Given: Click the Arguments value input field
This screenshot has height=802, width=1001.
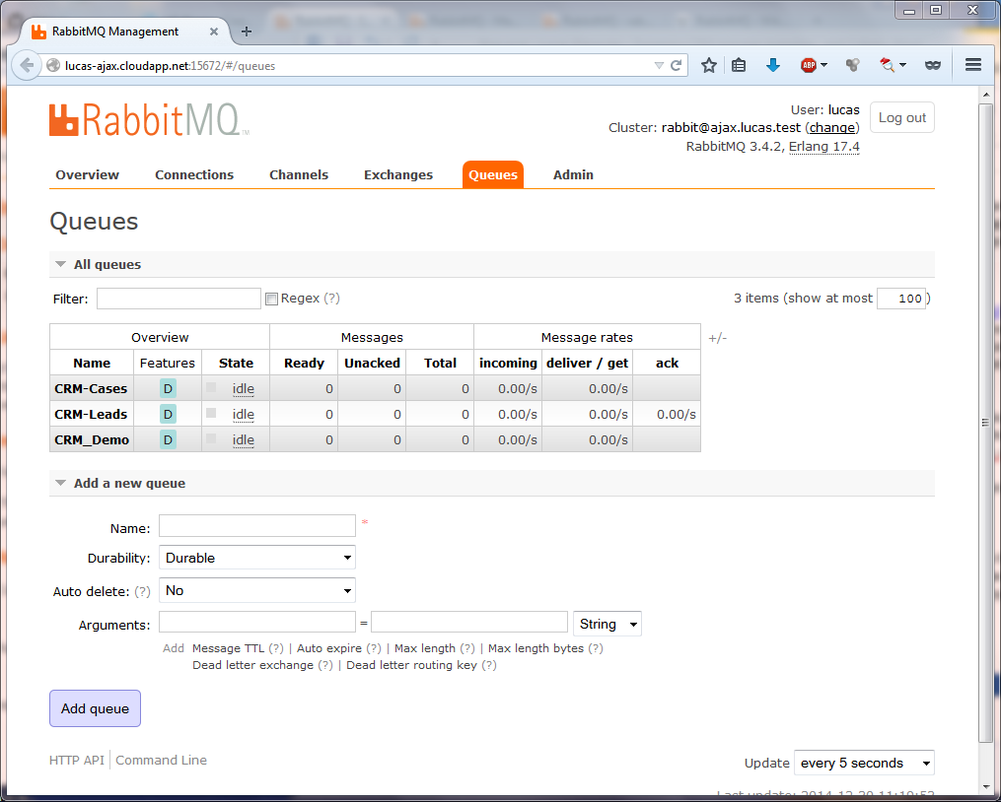Looking at the screenshot, I should coord(469,622).
